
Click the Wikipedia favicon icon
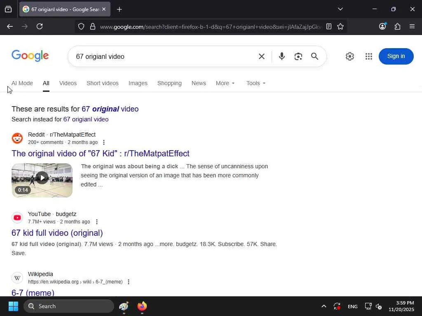pos(17,278)
